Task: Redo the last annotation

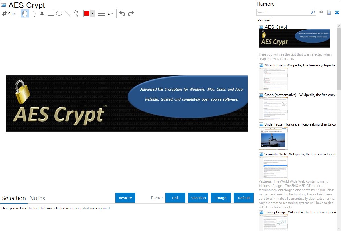Action: tap(131, 13)
